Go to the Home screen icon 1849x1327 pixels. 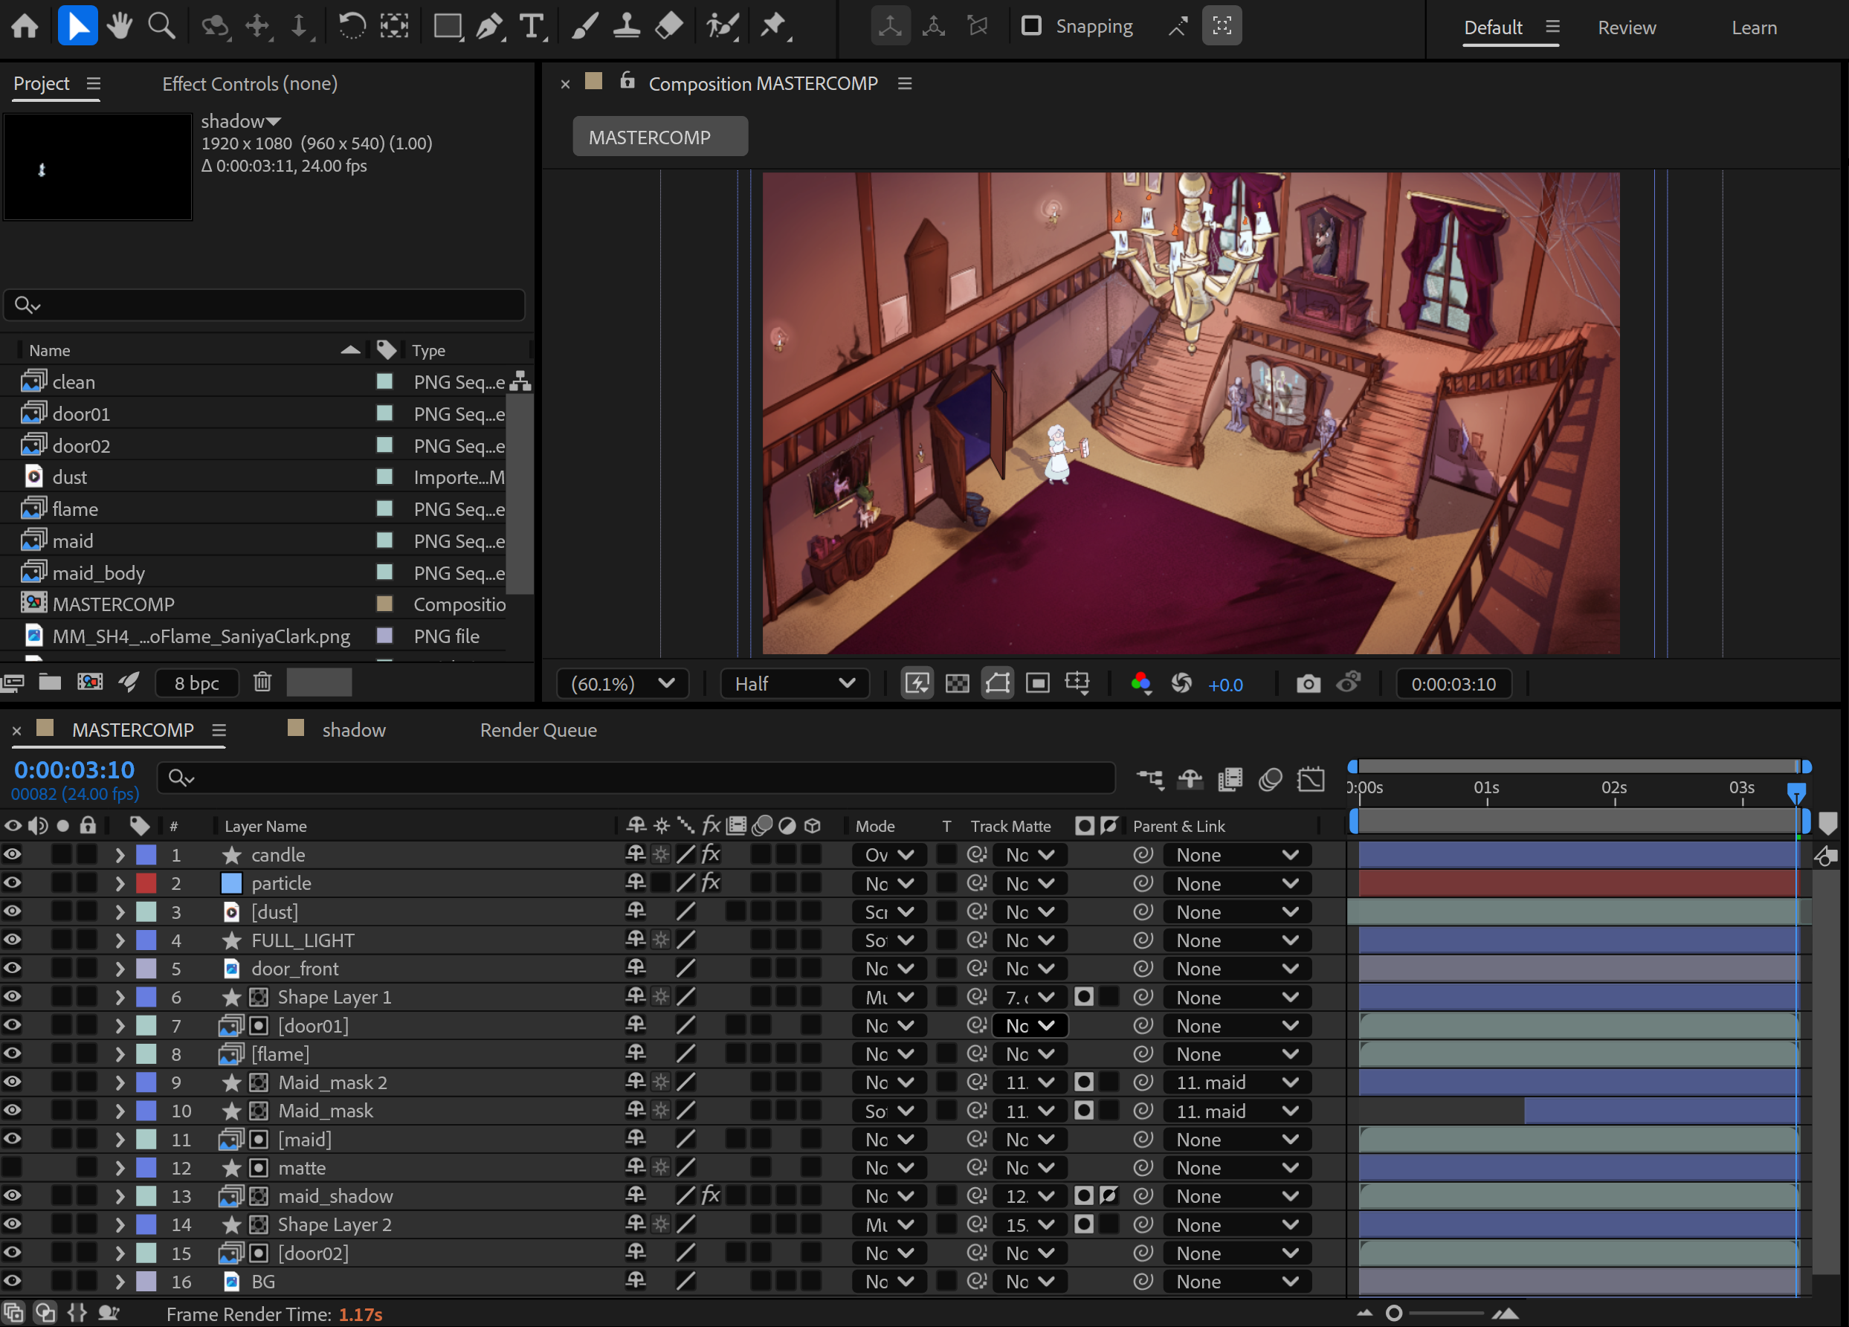coord(25,26)
